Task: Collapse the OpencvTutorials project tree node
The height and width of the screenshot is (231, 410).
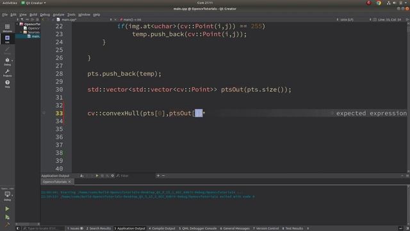Action: click(17, 24)
